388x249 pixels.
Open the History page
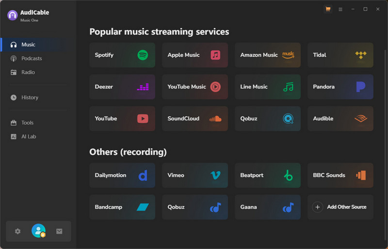(x=30, y=97)
